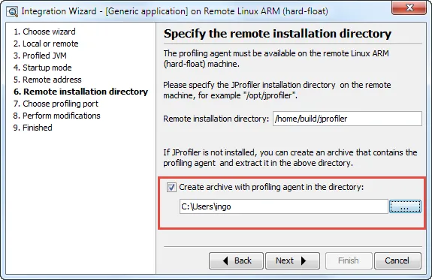The image size is (432, 280).
Task: Click the text 'If JProfiler is not installed'
Action: (210, 152)
